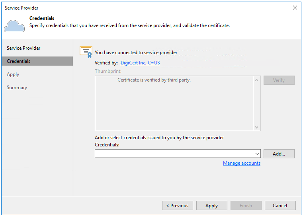Screen dimensions: 303x218
Task: Go to the Service Provider wizard step
Action: coord(23,48)
